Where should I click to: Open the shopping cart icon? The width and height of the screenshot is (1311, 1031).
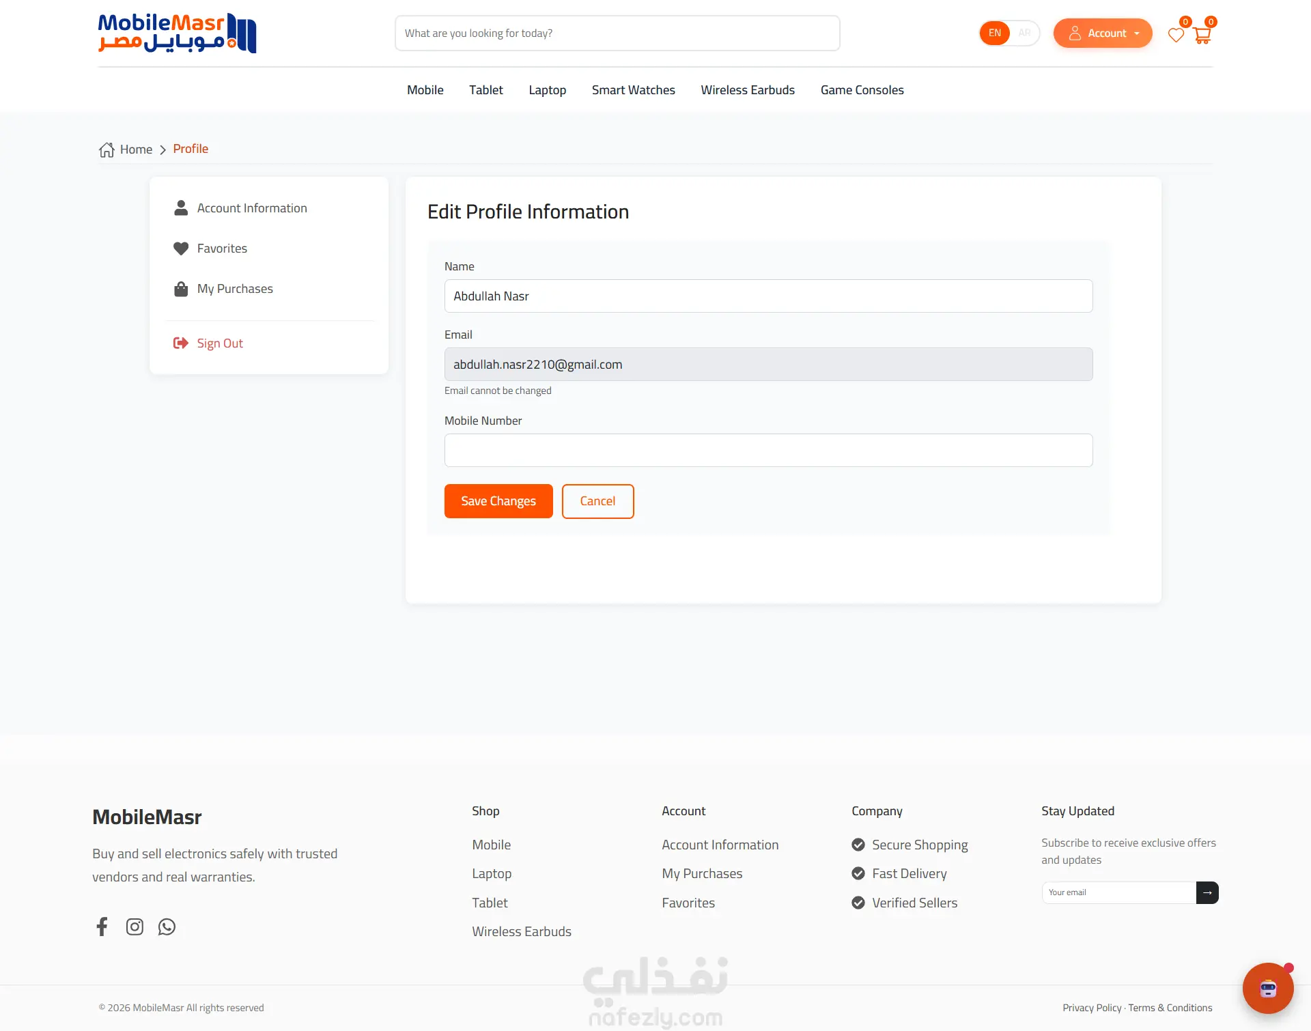click(1202, 35)
